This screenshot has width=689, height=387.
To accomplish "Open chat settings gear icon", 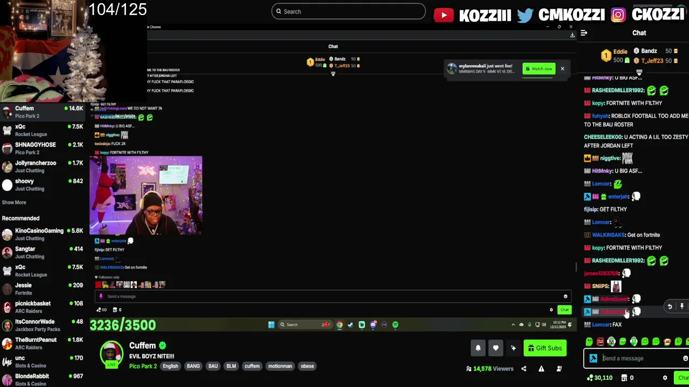I will [665, 378].
